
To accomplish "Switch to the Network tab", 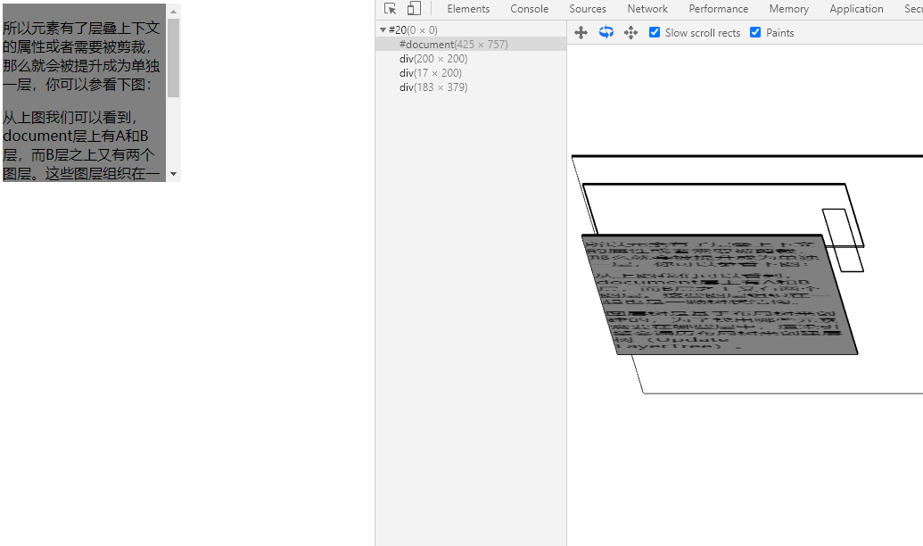I will 647,9.
